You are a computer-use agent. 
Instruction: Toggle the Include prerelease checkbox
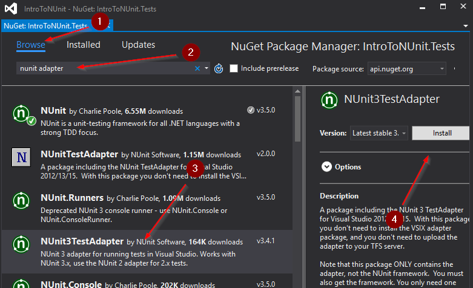(x=234, y=68)
